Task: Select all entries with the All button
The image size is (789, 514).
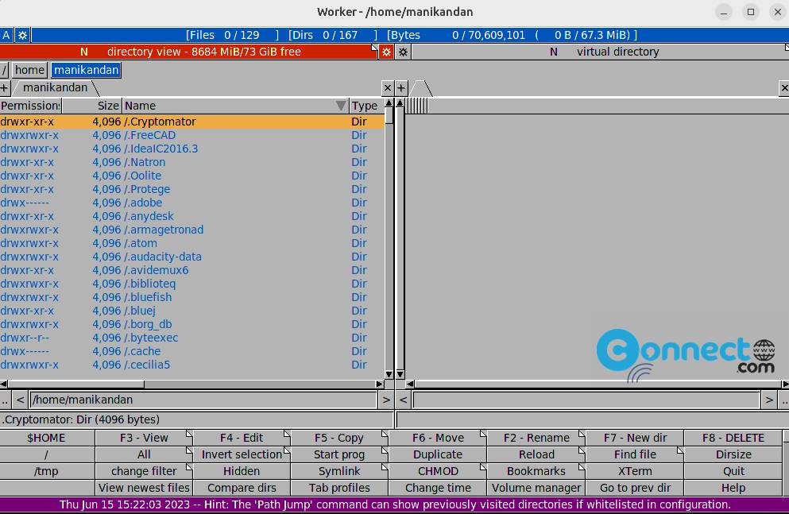Action: tap(144, 454)
